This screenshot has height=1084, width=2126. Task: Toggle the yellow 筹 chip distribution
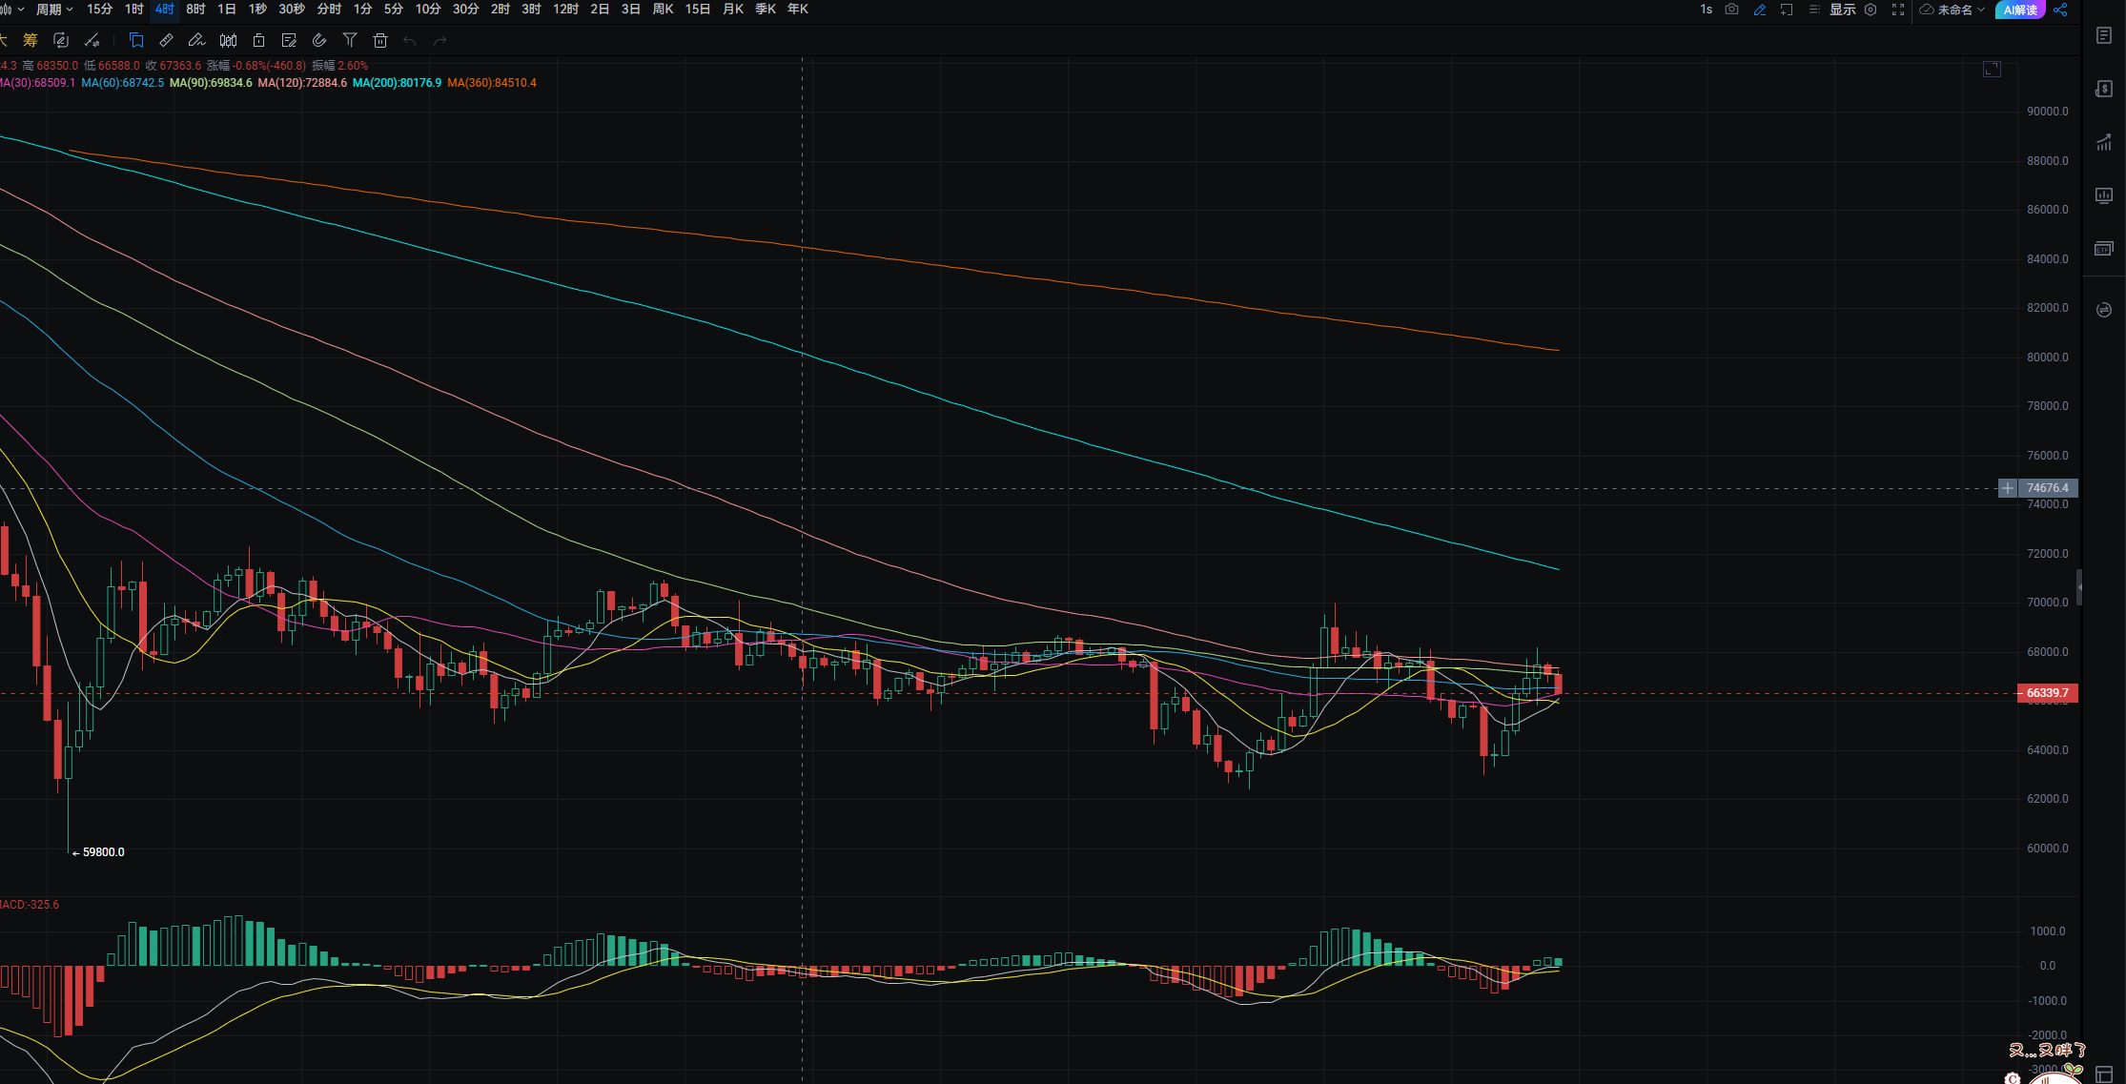pos(31,40)
